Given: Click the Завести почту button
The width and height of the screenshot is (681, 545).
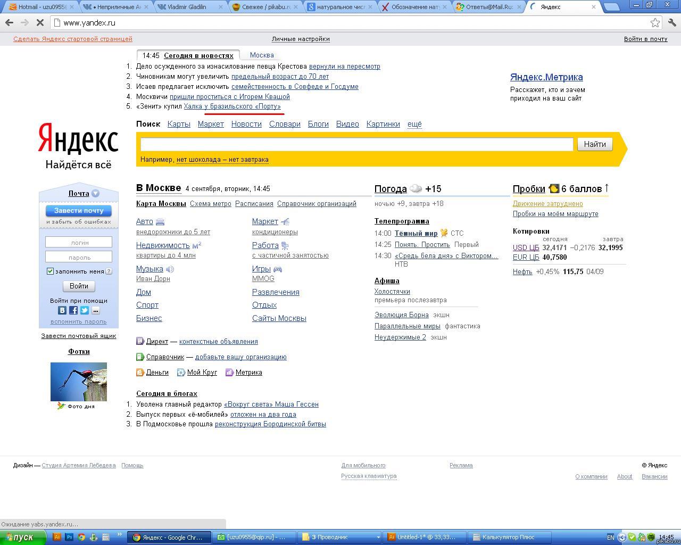Looking at the screenshot, I should (79, 211).
